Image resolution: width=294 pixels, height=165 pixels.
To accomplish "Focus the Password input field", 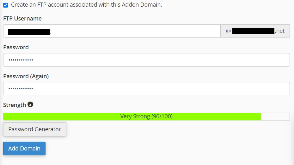I will pos(146,60).
